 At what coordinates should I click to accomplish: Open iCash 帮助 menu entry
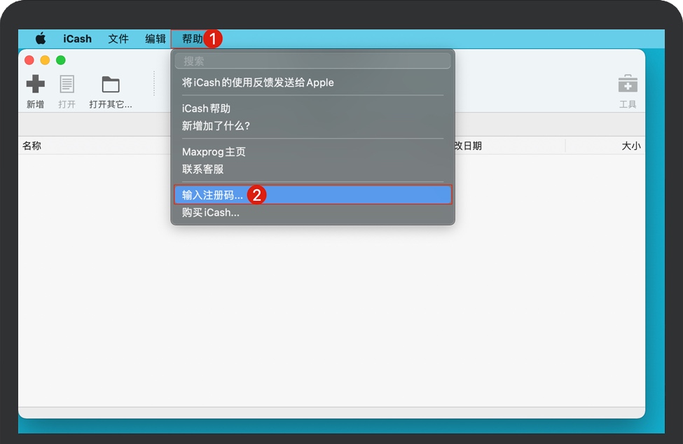(x=312, y=109)
